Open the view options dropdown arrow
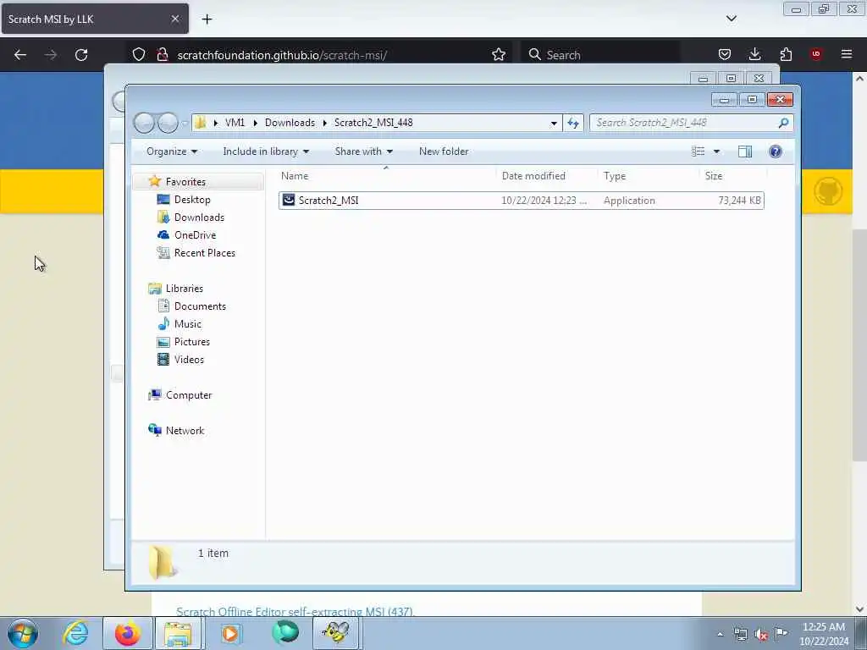 point(716,151)
